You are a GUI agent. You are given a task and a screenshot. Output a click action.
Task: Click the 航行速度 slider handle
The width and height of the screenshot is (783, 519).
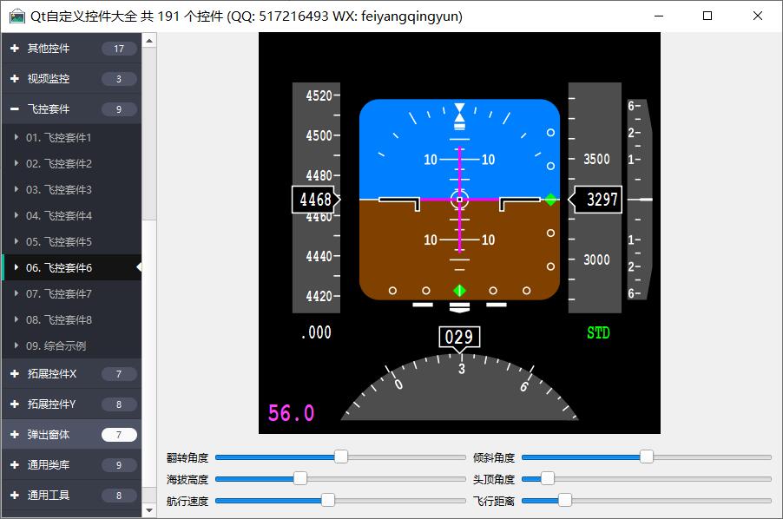(x=328, y=500)
